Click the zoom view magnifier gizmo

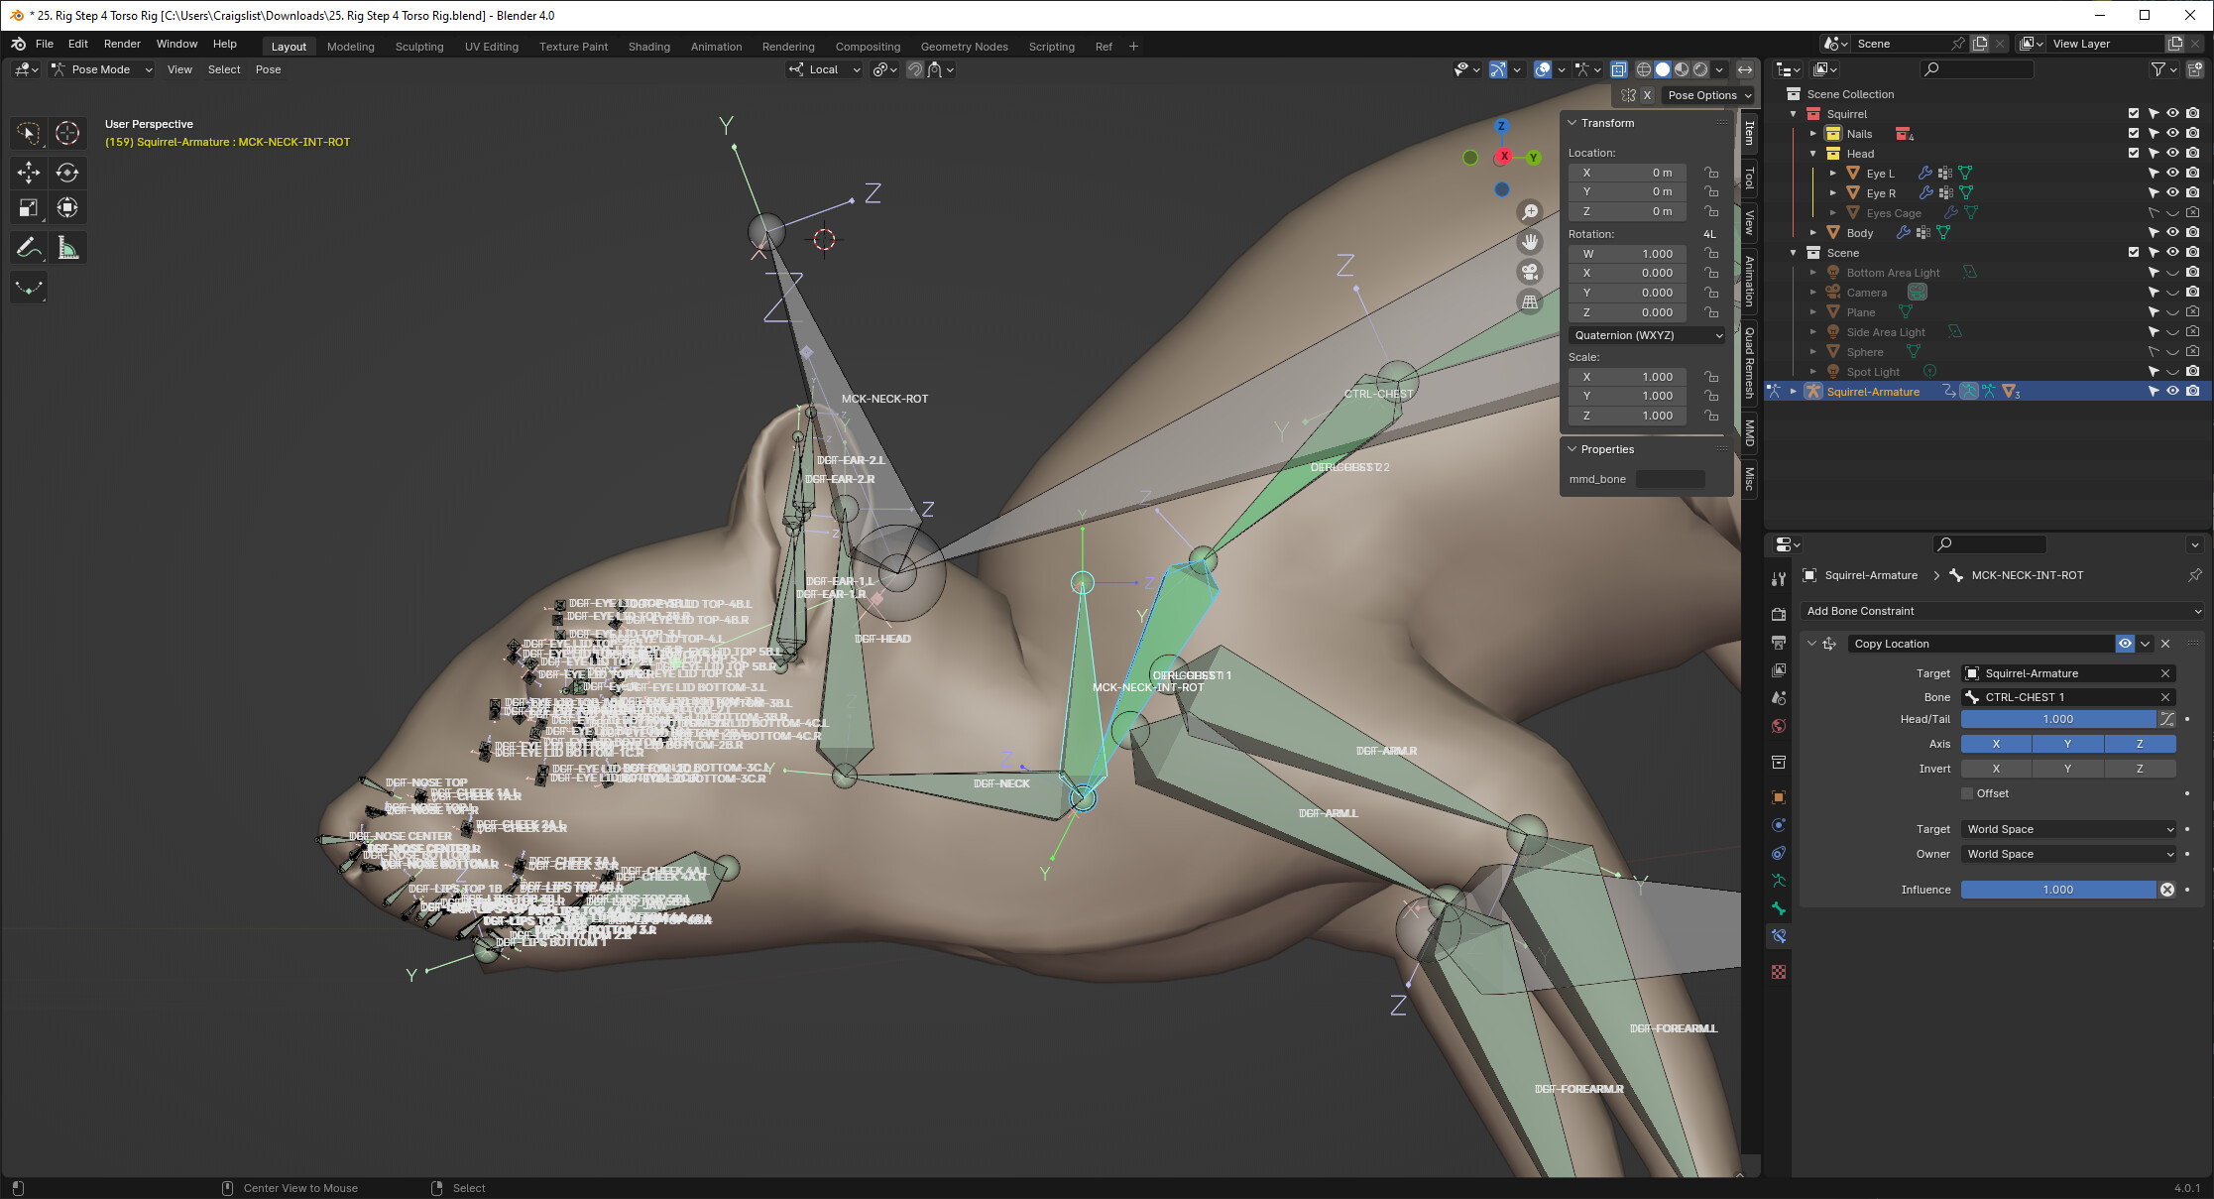[x=1530, y=212]
